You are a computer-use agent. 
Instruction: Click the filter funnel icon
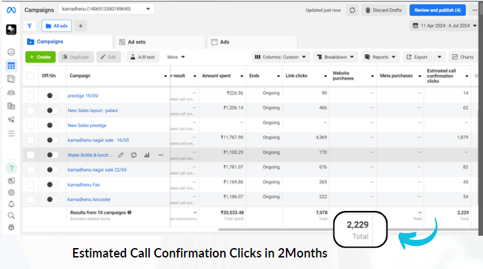tap(30, 26)
